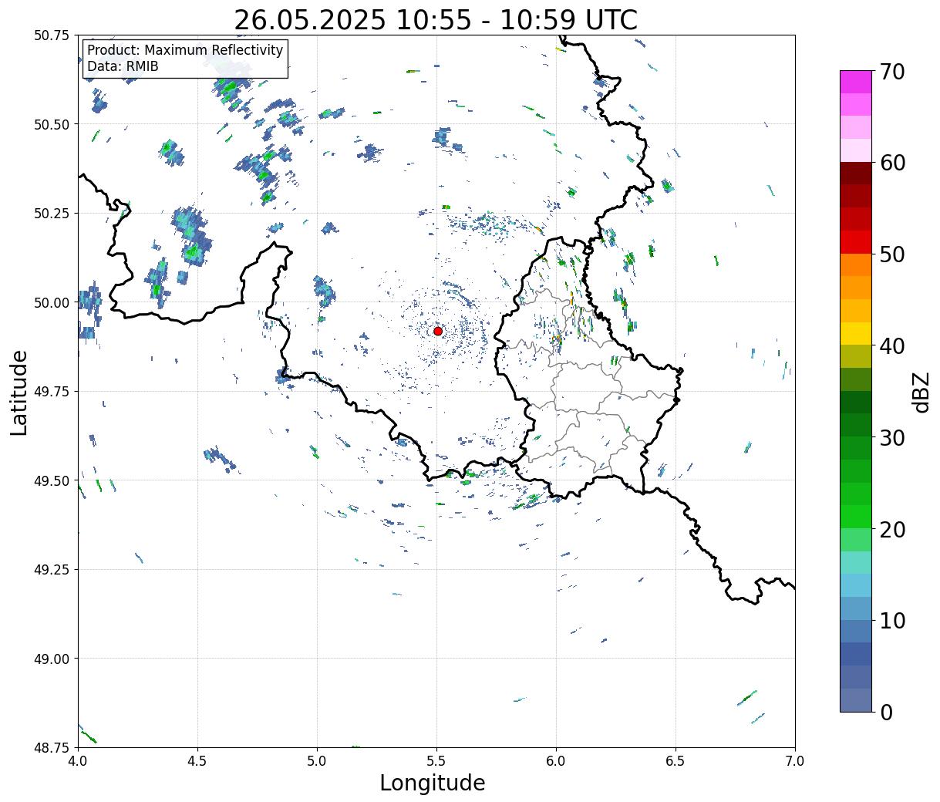Click the latitude tick label 48.75
This screenshot has height=802, width=940.
coord(52,747)
